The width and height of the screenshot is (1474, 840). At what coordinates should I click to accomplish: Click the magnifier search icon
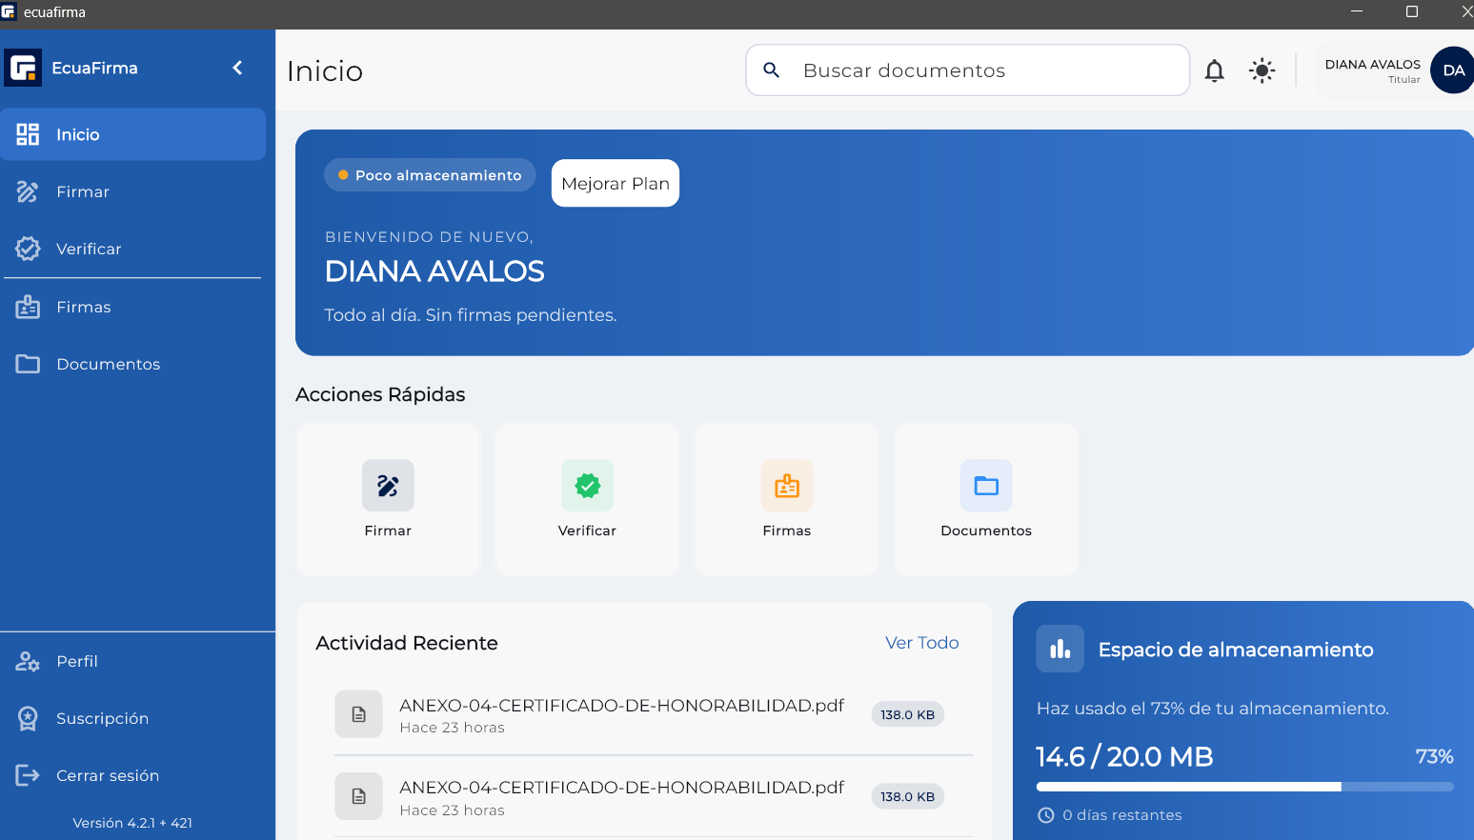point(772,70)
